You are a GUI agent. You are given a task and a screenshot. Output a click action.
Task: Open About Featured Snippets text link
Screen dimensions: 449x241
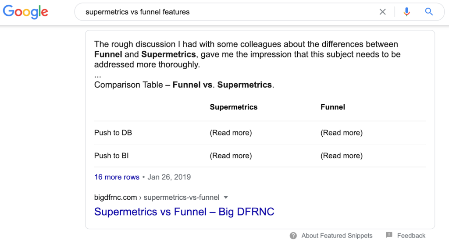tap(337, 236)
